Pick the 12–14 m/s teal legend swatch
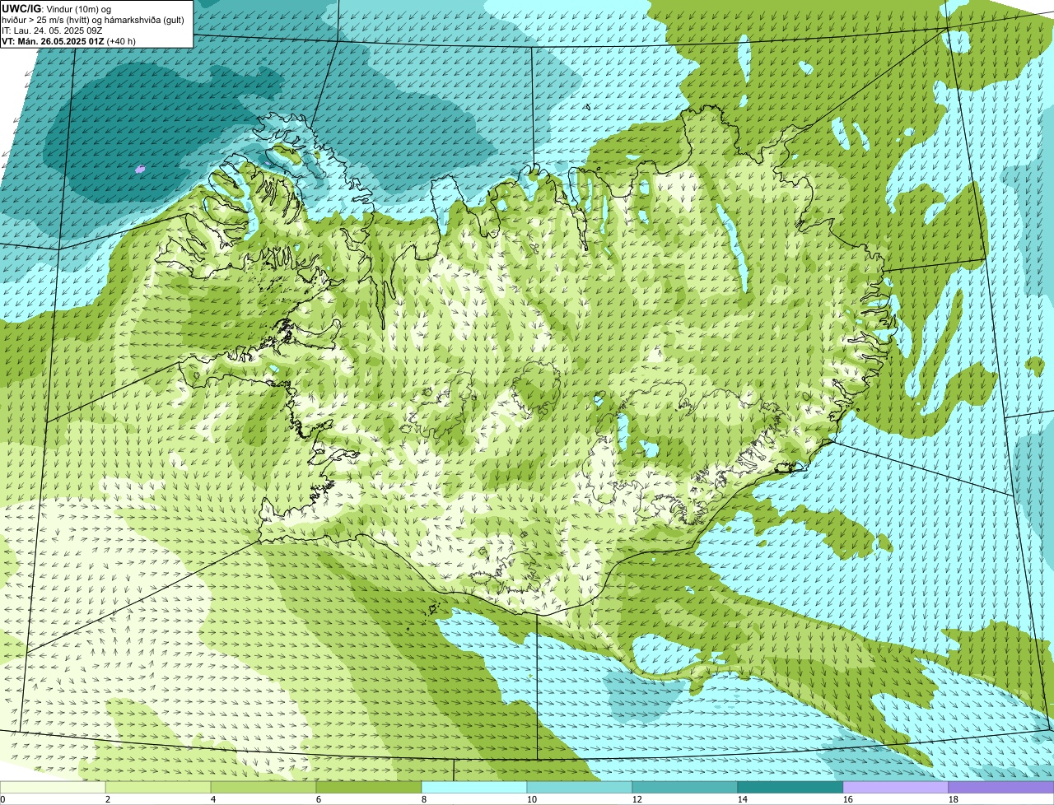This screenshot has height=805, width=1054. pyautogui.click(x=685, y=787)
